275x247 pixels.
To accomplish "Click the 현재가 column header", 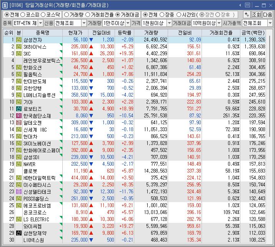I will coord(75,33).
